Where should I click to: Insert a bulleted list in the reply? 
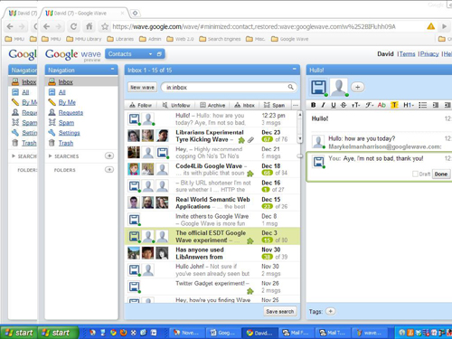tap(423, 105)
